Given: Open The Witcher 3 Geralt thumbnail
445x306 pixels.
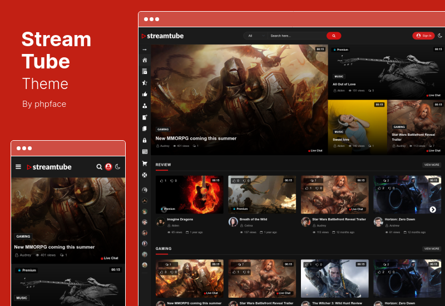Looking at the screenshot, I should (x=335, y=279).
